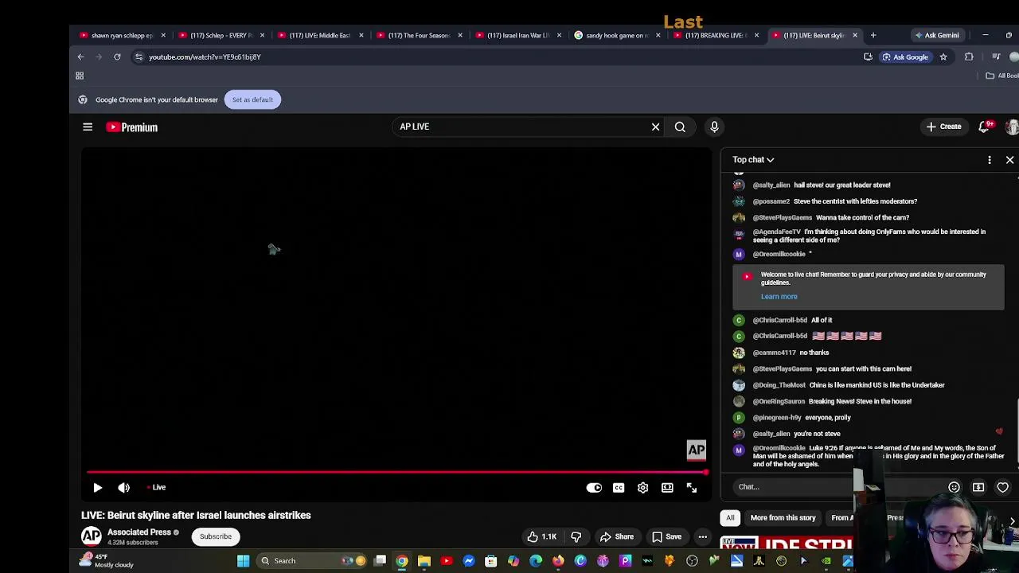Enter fullscreen video mode

click(x=692, y=488)
